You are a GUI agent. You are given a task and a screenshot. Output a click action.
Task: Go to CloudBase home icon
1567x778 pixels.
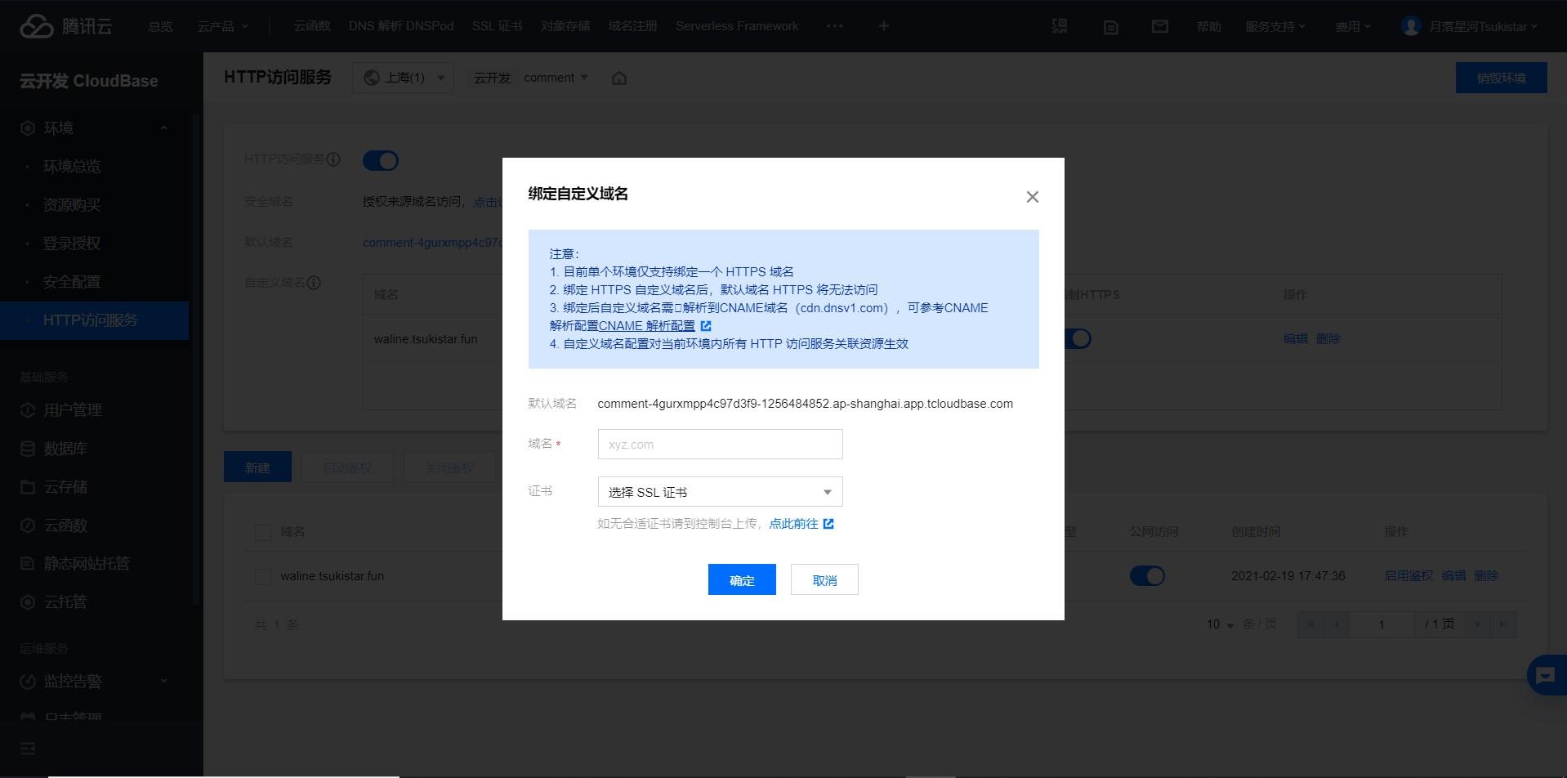coord(619,78)
